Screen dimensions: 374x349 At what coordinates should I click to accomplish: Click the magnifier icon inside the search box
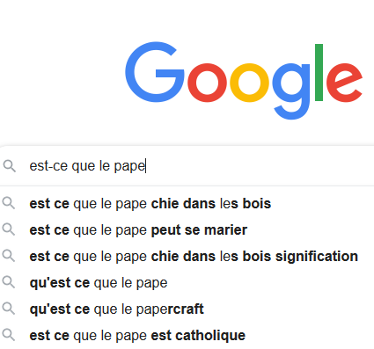pyautogui.click(x=10, y=166)
